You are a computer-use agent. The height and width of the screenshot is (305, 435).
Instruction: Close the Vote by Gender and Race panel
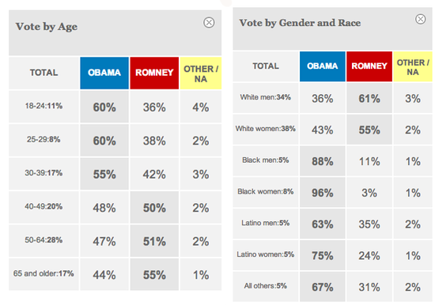[x=420, y=19]
